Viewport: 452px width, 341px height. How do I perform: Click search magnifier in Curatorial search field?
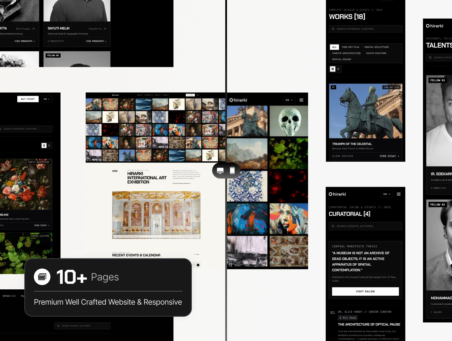tap(333, 226)
